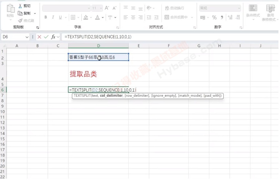
Task: Open the Font Color dropdown arrow
Action: (103, 17)
